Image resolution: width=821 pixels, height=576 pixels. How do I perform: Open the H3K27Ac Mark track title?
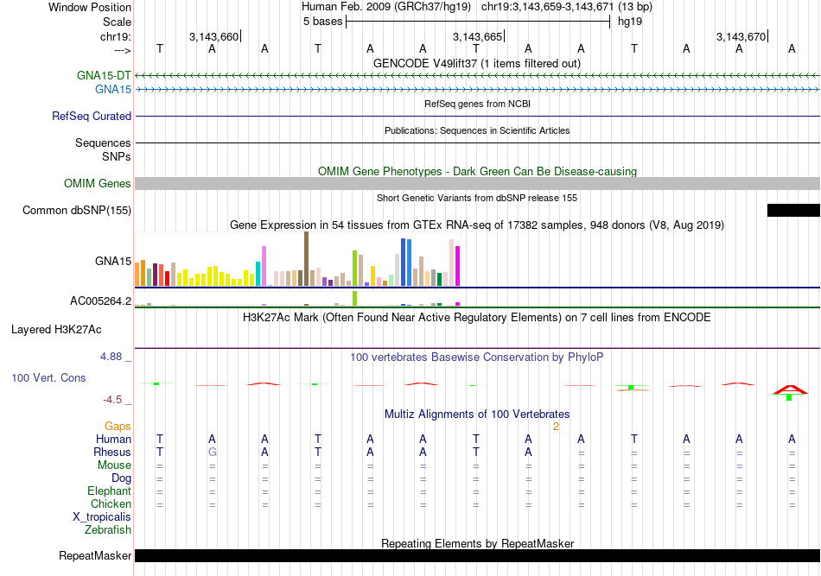coord(477,318)
